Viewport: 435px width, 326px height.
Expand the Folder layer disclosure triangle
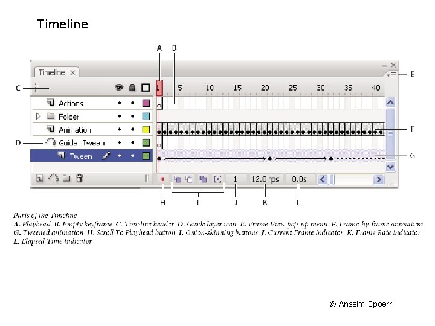tap(39, 116)
